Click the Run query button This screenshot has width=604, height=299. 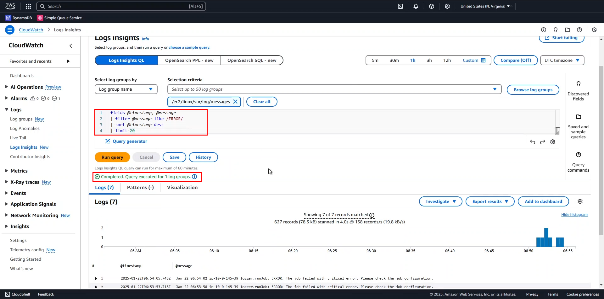tap(112, 158)
